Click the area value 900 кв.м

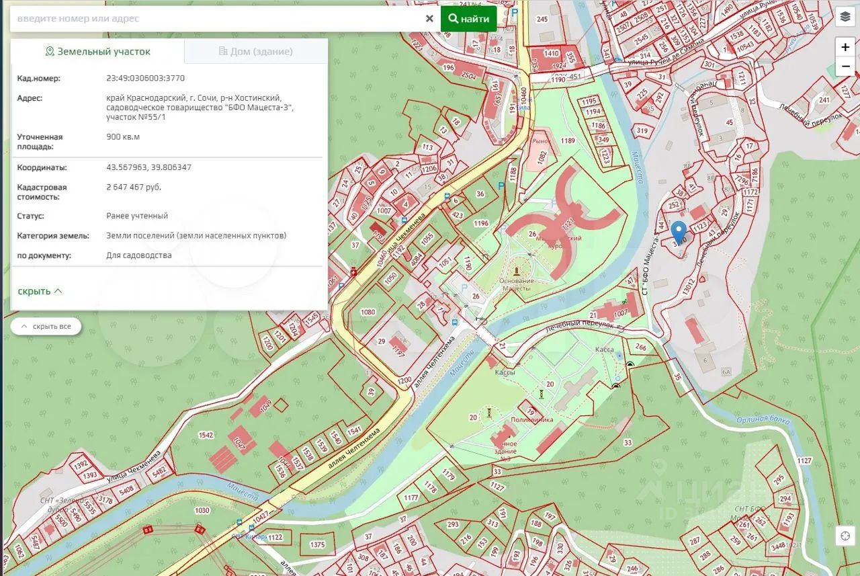coord(123,136)
